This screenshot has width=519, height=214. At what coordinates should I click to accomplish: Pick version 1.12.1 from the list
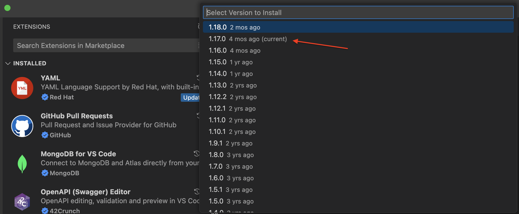tap(358, 108)
